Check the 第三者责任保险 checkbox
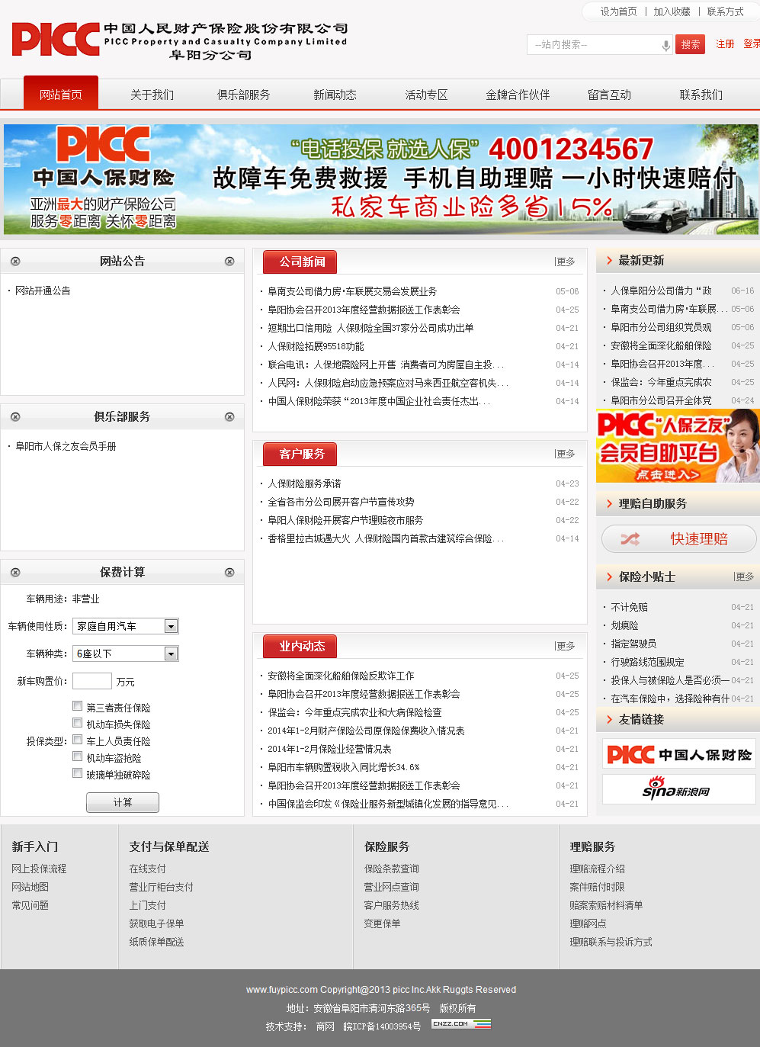The image size is (760, 1047). pyautogui.click(x=77, y=706)
